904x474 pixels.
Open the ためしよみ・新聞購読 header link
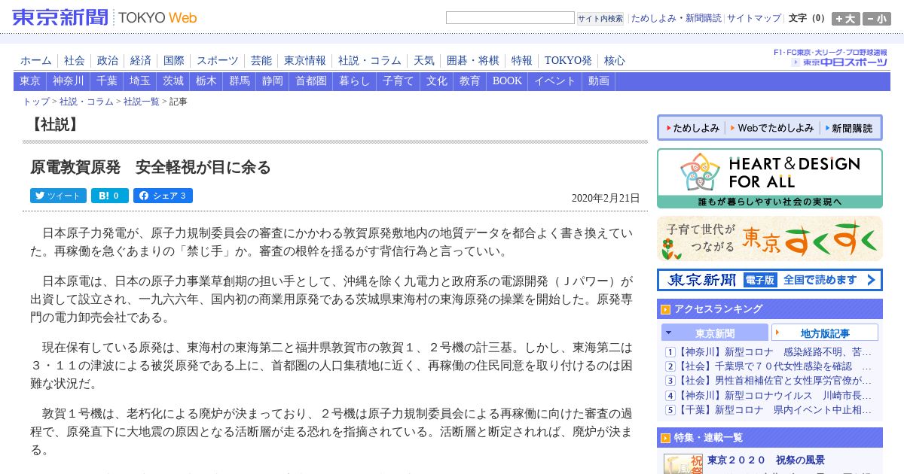676,18
